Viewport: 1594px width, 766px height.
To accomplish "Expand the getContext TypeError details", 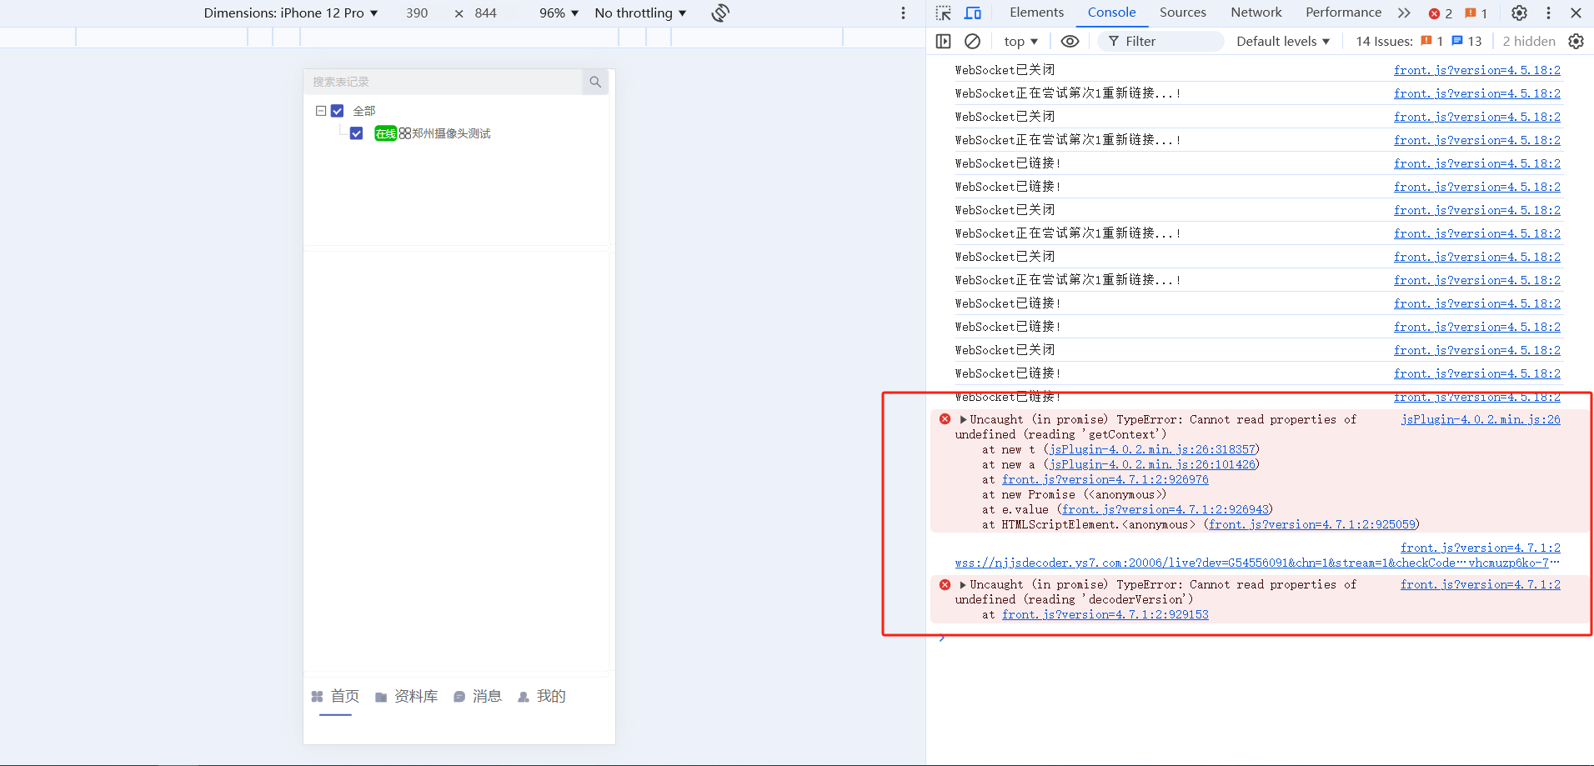I will (964, 419).
